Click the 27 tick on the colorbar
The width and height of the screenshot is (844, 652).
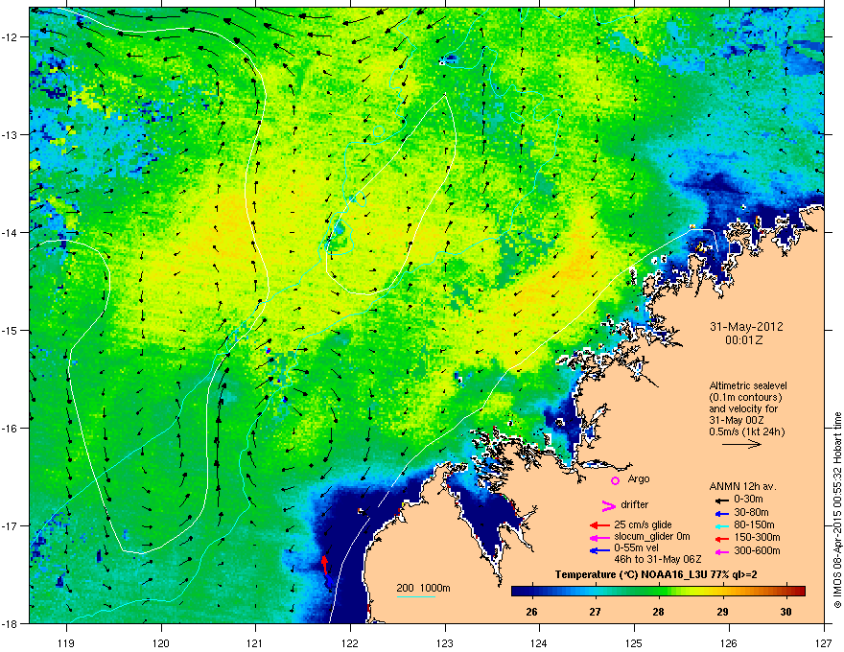pyautogui.click(x=595, y=612)
